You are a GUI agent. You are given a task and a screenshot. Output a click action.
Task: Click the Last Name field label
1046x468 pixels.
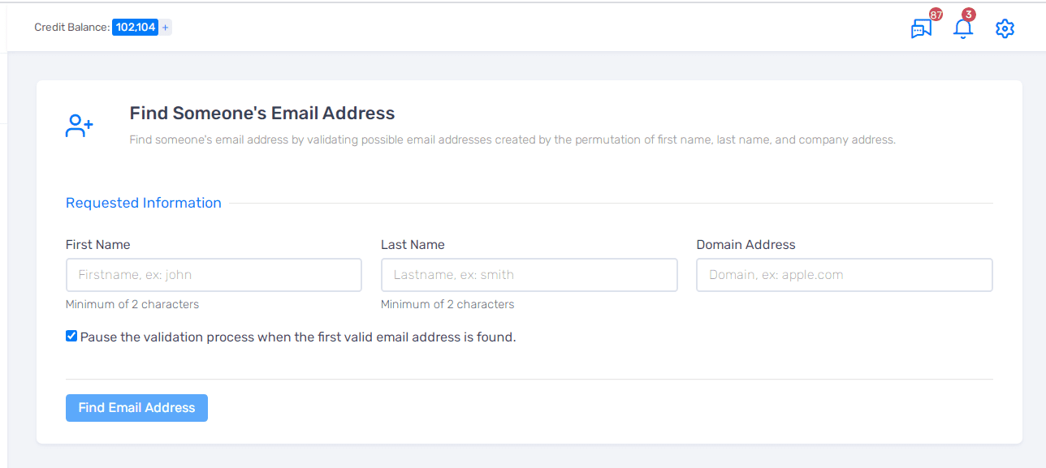(x=413, y=245)
